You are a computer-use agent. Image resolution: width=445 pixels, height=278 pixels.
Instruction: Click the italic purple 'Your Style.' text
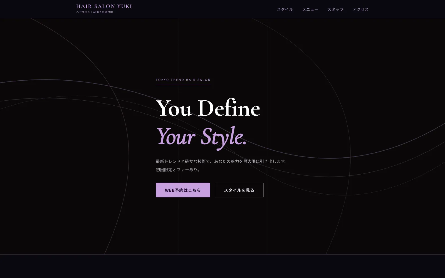(x=201, y=137)
